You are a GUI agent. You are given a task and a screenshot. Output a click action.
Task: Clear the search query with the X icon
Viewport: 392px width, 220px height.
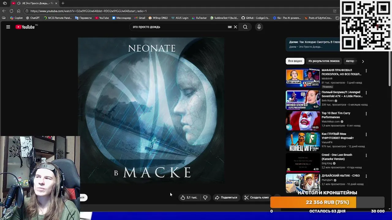point(236,27)
